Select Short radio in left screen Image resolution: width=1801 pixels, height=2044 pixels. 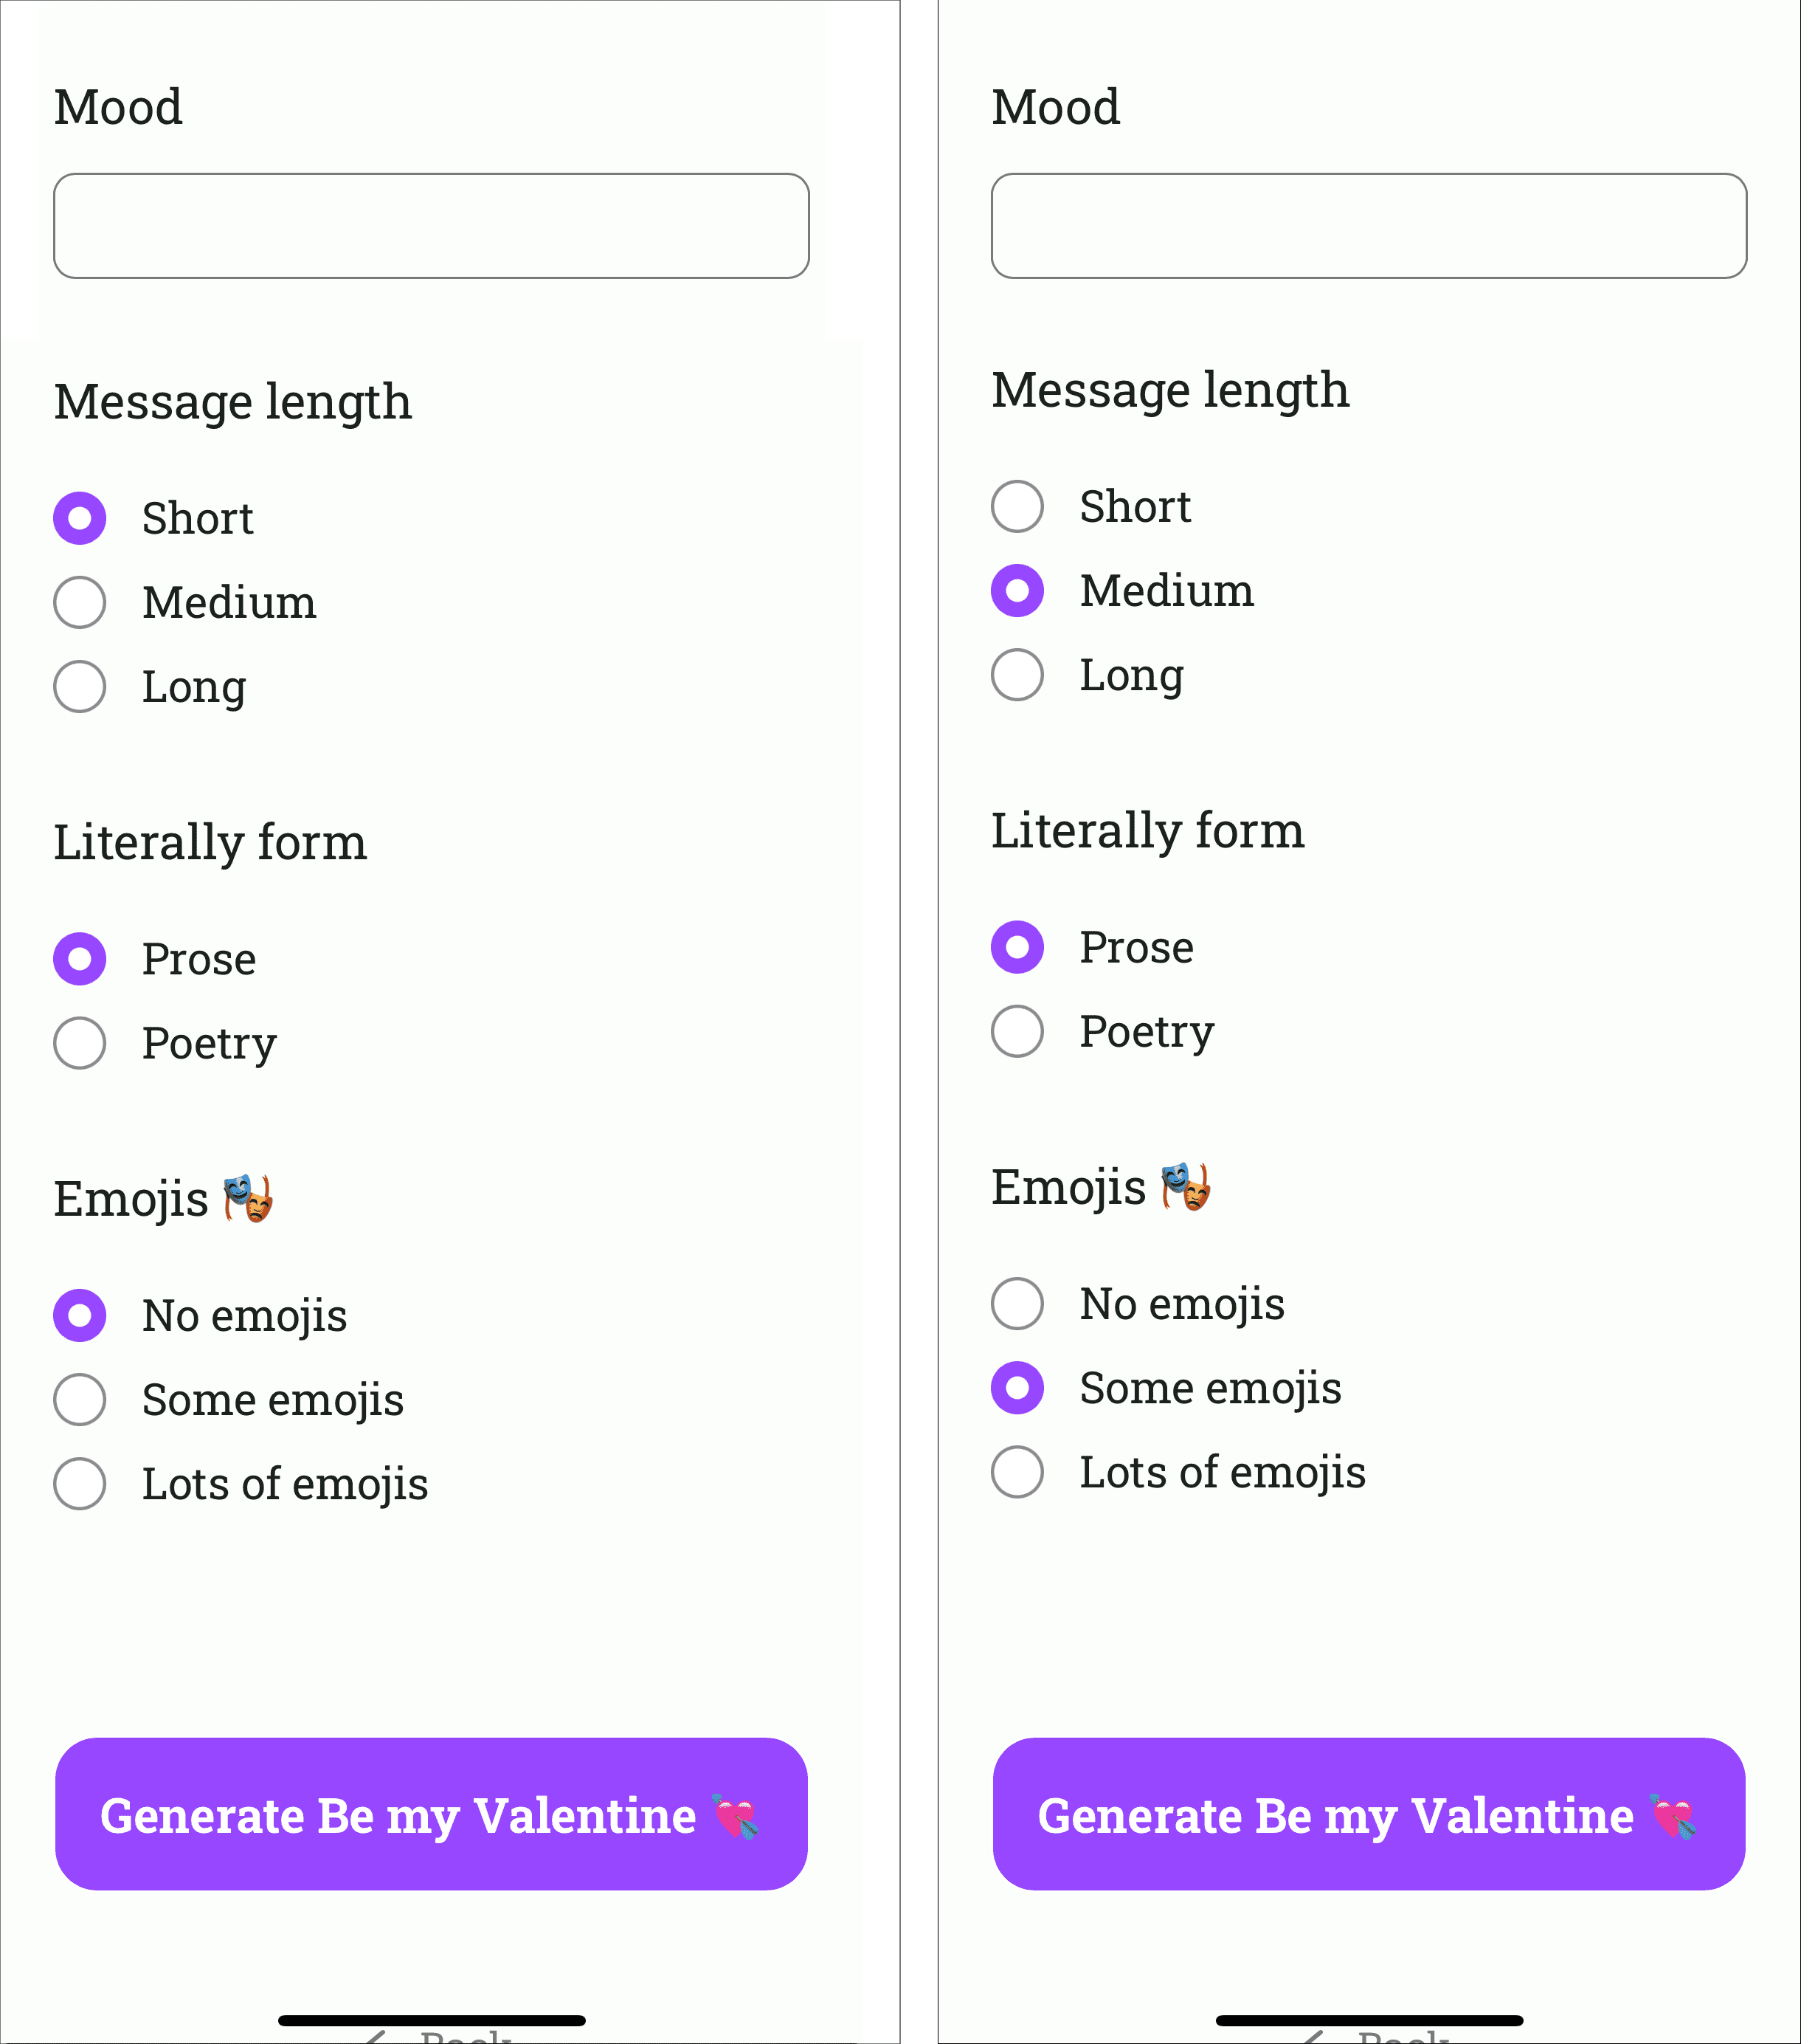click(x=80, y=518)
